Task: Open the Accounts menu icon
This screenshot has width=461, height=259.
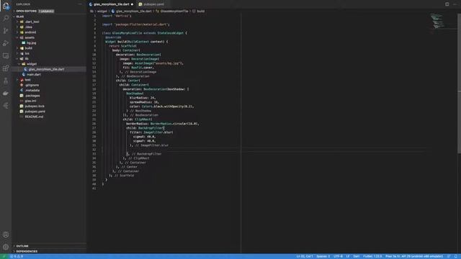Action: tap(6, 235)
